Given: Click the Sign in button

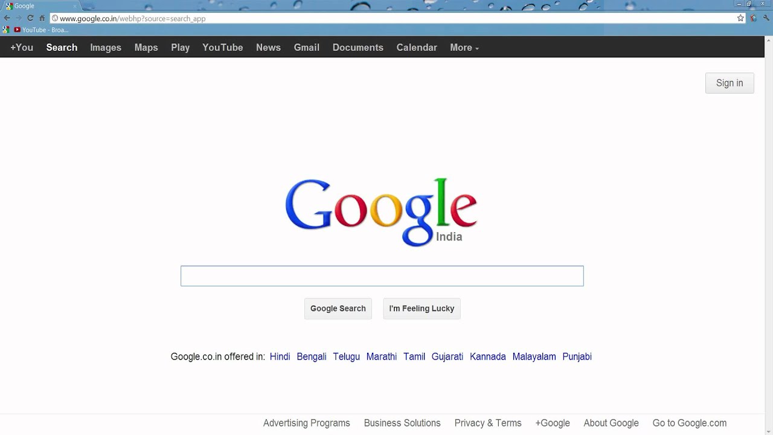Looking at the screenshot, I should [x=730, y=83].
